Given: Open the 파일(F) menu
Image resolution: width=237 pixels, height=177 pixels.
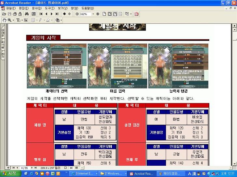Looking at the screenshot, I should pyautogui.click(x=11, y=8).
